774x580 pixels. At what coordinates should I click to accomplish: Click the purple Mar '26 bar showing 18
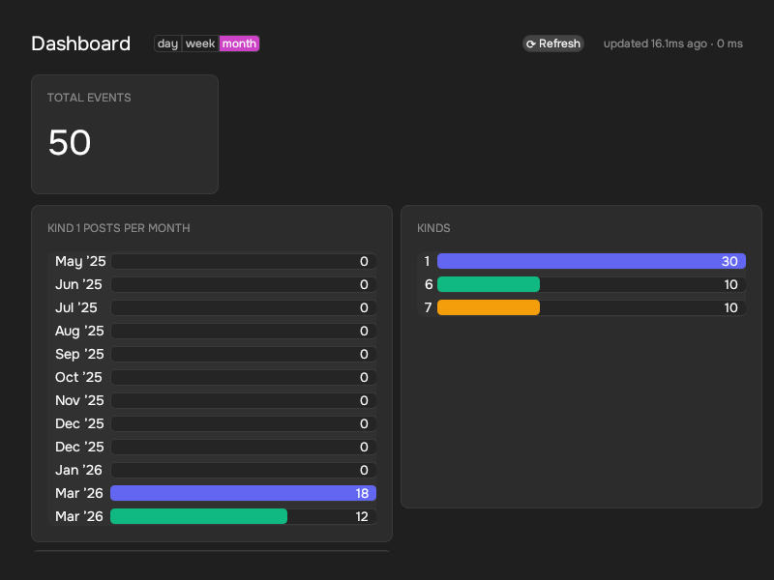[x=243, y=493]
